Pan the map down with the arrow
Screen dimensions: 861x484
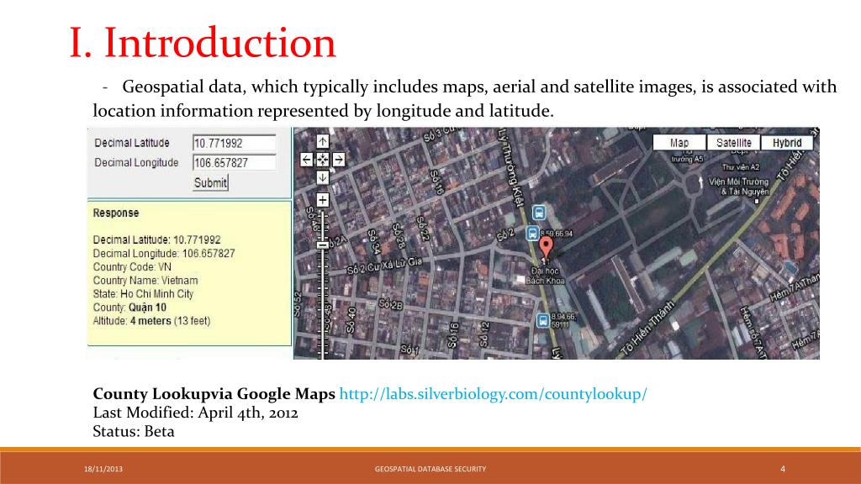(x=322, y=177)
